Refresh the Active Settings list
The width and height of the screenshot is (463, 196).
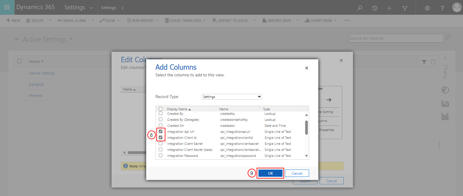pos(433,62)
